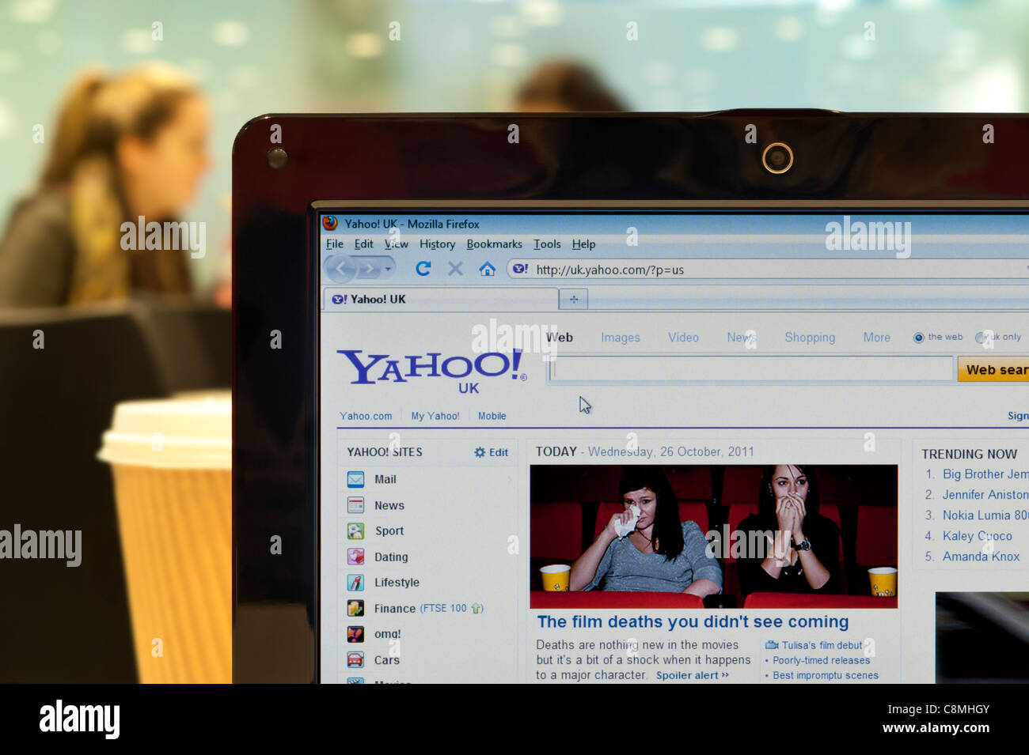Open the omg! site link

387,634
